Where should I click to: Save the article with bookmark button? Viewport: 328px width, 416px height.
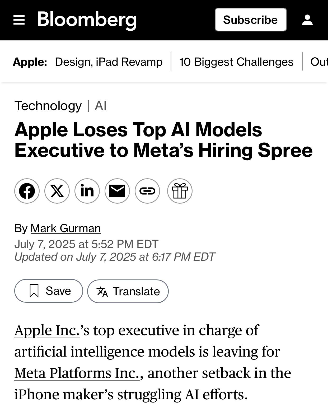[49, 291]
